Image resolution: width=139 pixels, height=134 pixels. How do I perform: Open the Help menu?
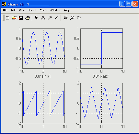67,10
